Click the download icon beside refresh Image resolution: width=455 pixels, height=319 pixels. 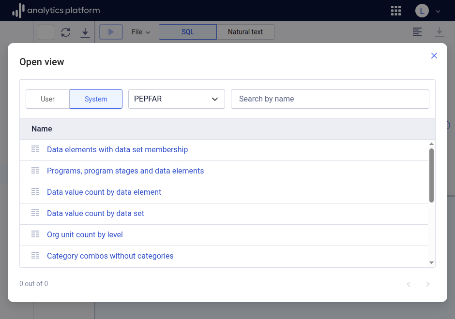[85, 32]
